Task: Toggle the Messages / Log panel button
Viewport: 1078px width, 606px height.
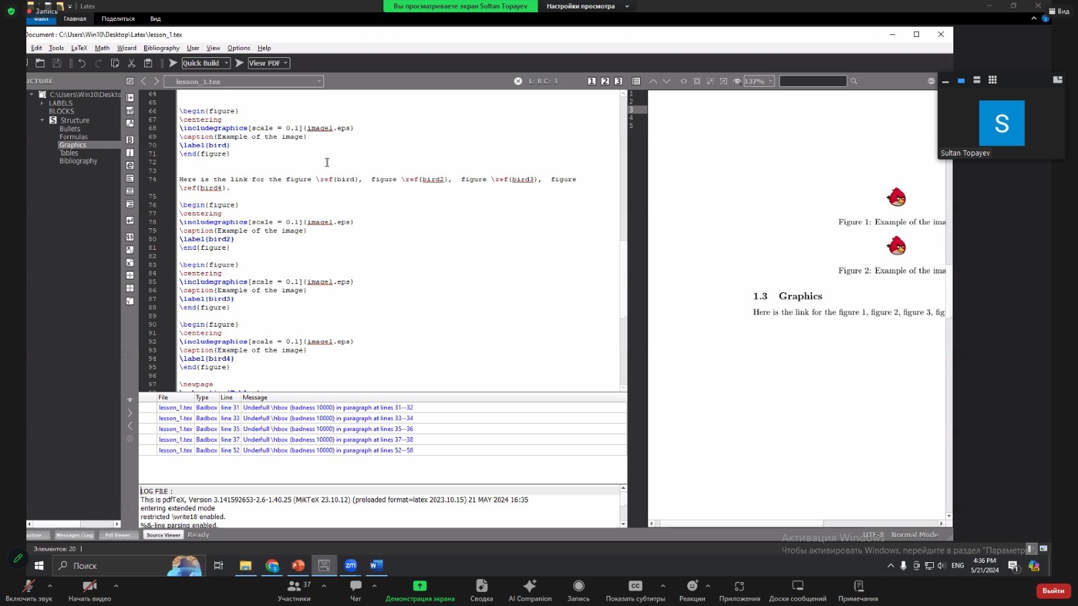Action: point(74,535)
